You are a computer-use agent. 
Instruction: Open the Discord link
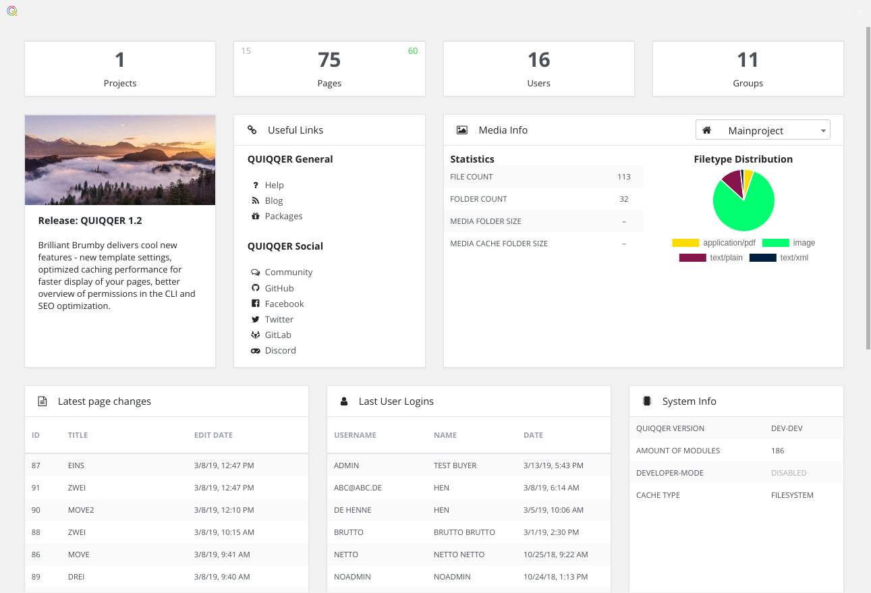281,350
